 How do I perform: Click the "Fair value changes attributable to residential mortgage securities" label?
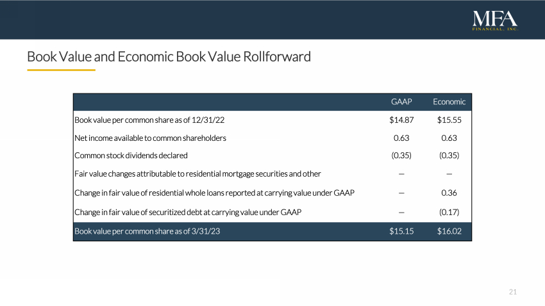pos(197,173)
